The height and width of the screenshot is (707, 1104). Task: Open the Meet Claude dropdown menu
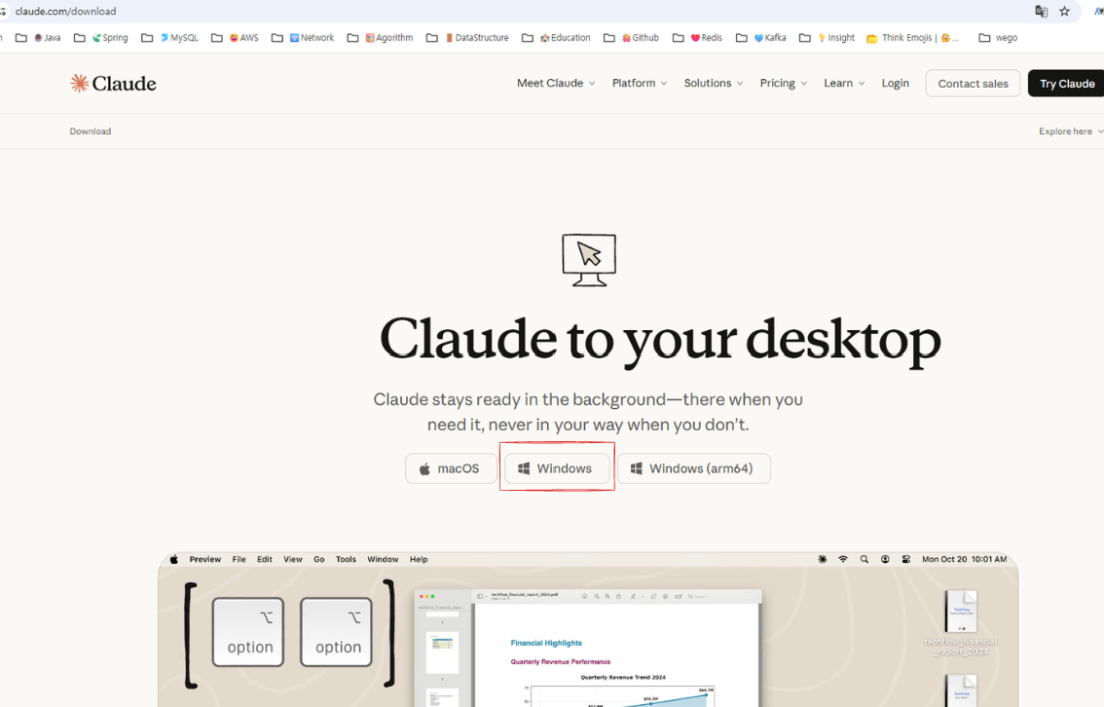pos(556,83)
